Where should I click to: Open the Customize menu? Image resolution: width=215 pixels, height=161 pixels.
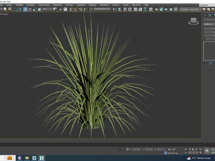click(81, 5)
